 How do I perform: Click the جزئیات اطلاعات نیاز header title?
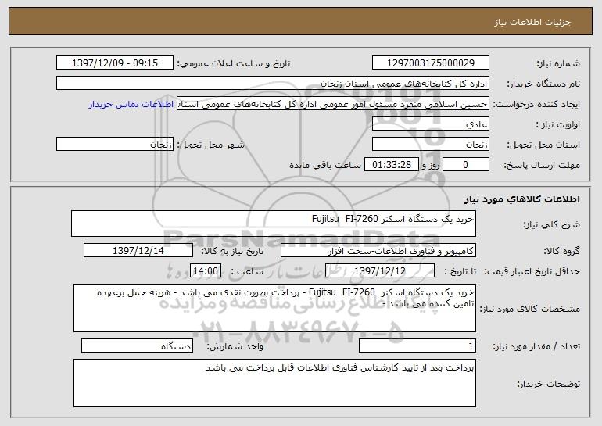point(532,22)
